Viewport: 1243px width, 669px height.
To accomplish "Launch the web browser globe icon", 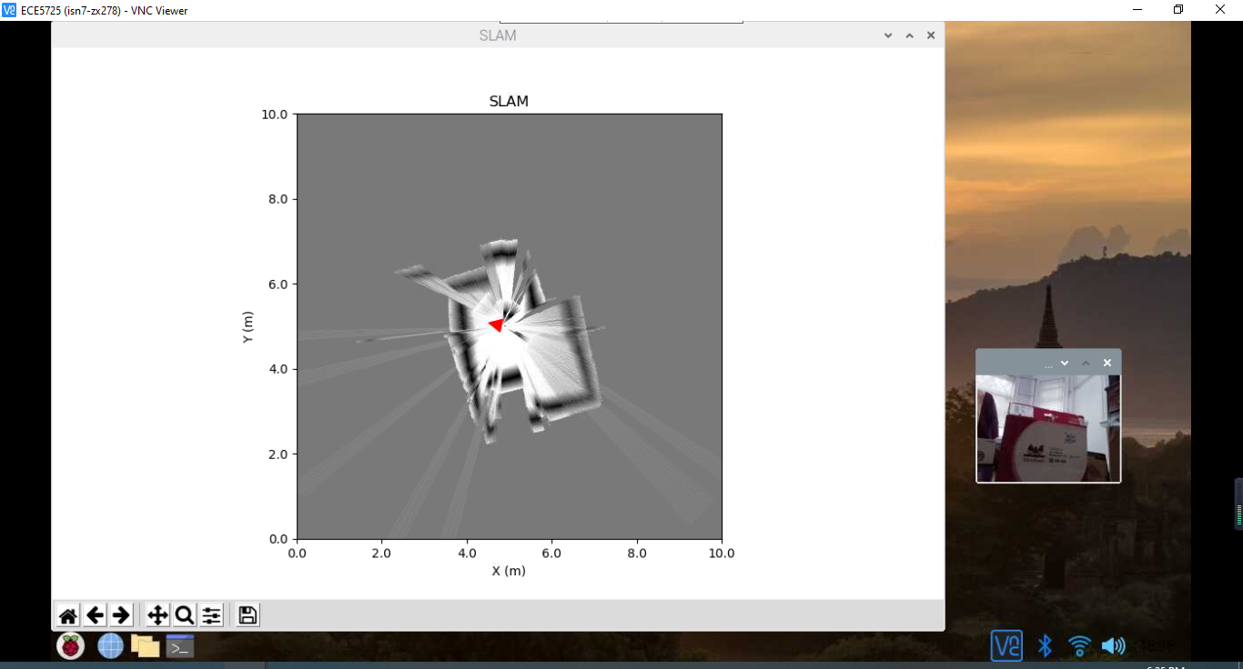I will (x=110, y=646).
